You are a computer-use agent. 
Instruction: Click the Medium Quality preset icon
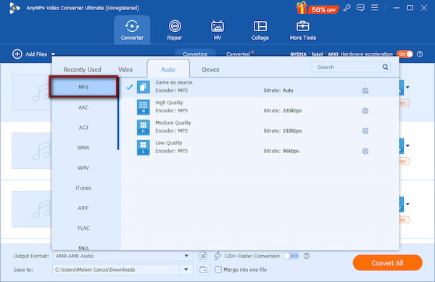tap(143, 128)
